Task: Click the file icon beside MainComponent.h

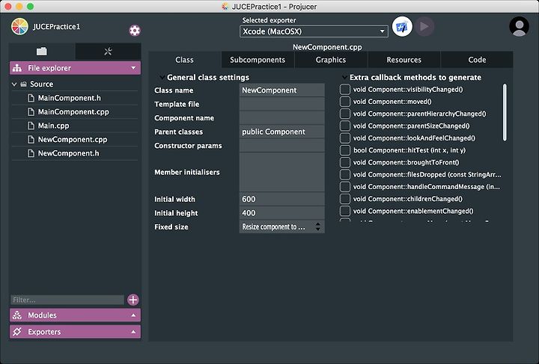Action: [31, 98]
